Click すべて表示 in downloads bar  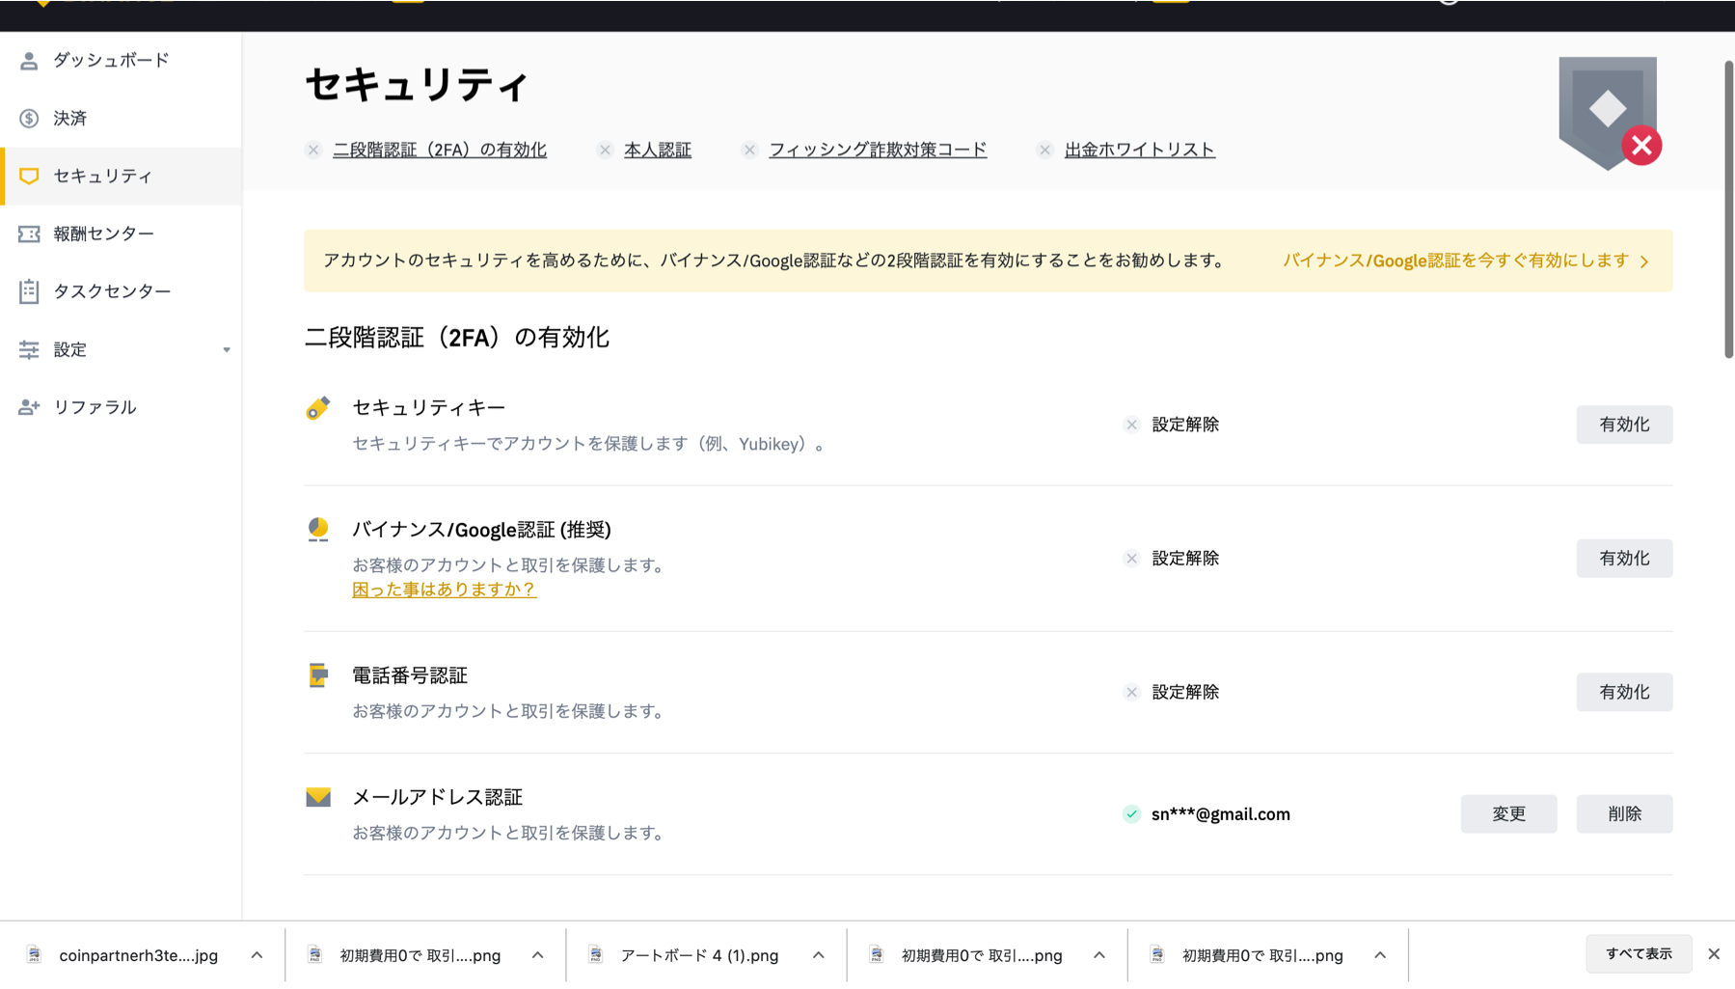point(1639,954)
